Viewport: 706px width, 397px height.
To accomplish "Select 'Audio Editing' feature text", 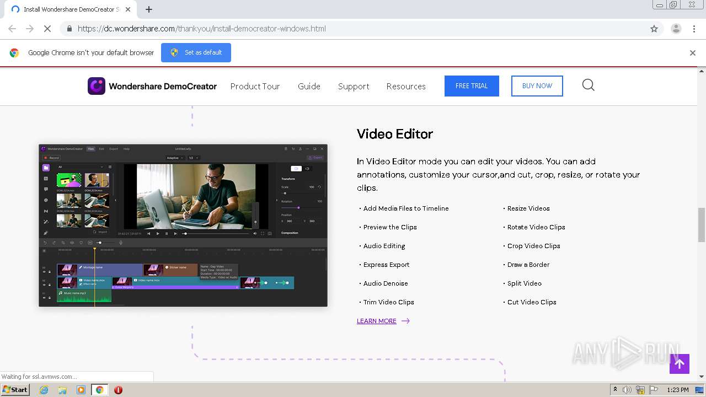I will pos(384,246).
